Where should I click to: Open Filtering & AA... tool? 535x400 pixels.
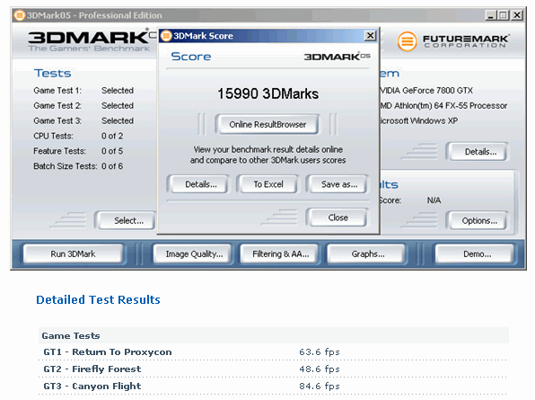pyautogui.click(x=280, y=253)
